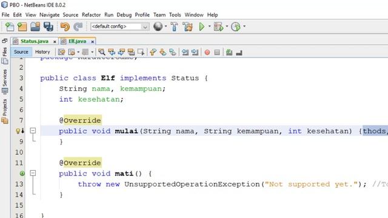Click the New File toolbar icon
The width and height of the screenshot is (388, 218).
[x=10, y=27]
